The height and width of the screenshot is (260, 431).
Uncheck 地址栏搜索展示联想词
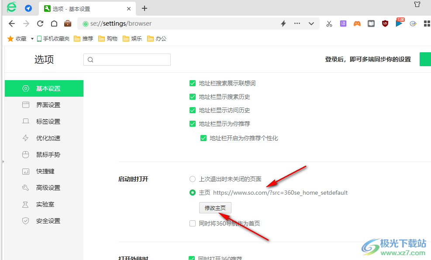click(x=193, y=83)
